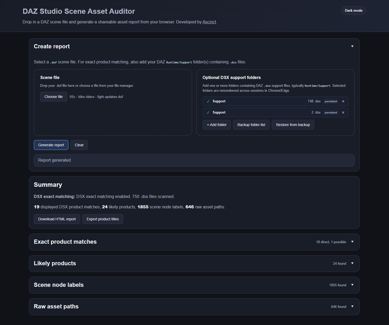Click the Scene file heading
The height and width of the screenshot is (325, 389).
[x=50, y=78]
